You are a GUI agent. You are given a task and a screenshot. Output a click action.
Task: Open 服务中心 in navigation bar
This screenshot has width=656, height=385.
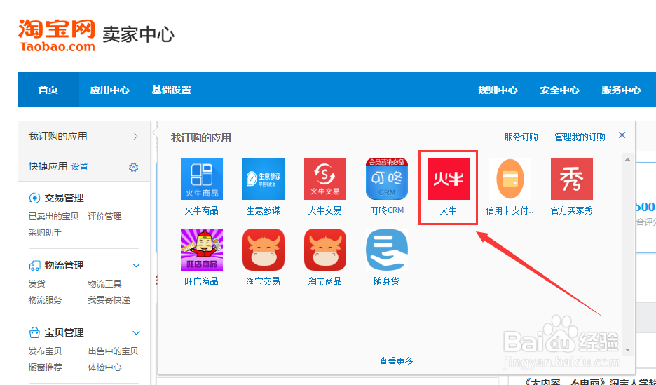(x=621, y=90)
